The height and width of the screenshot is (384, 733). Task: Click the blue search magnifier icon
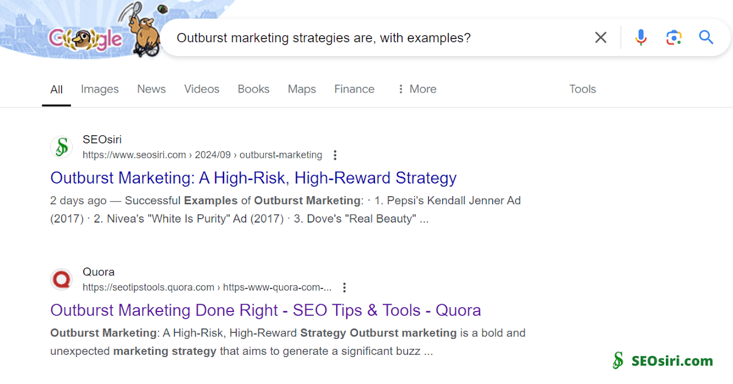pyautogui.click(x=706, y=37)
